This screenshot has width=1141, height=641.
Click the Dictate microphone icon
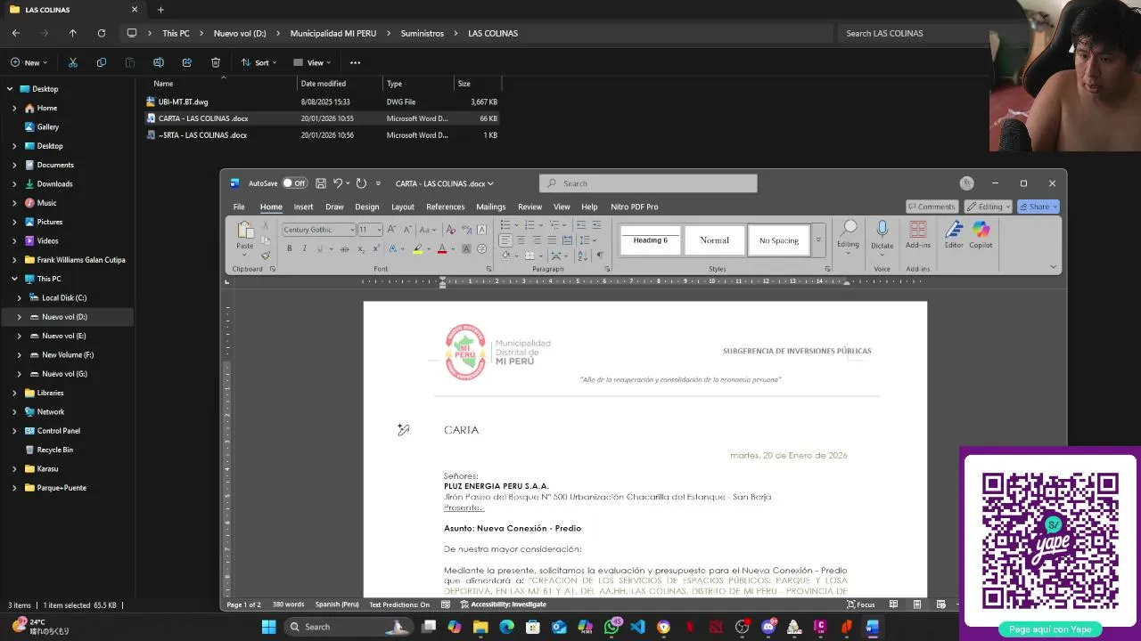pyautogui.click(x=882, y=229)
